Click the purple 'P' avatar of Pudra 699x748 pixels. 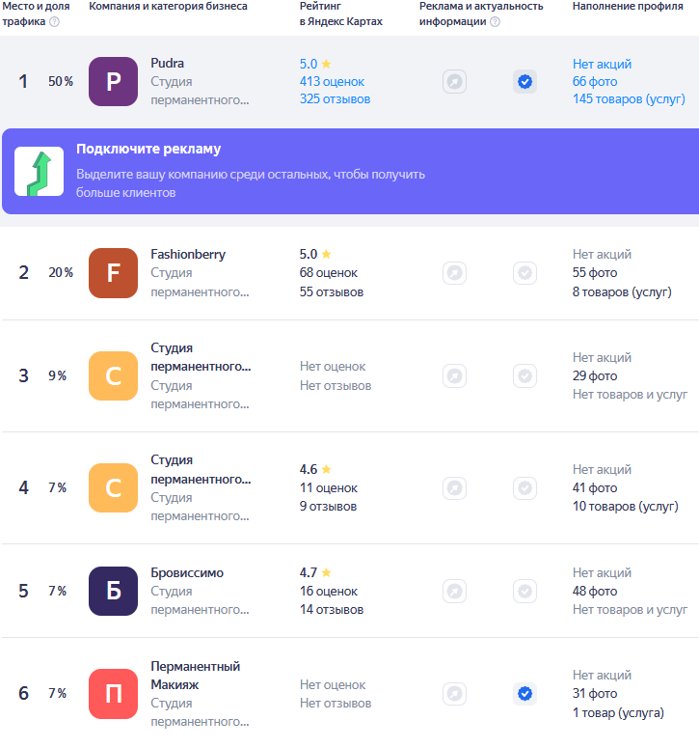click(113, 82)
